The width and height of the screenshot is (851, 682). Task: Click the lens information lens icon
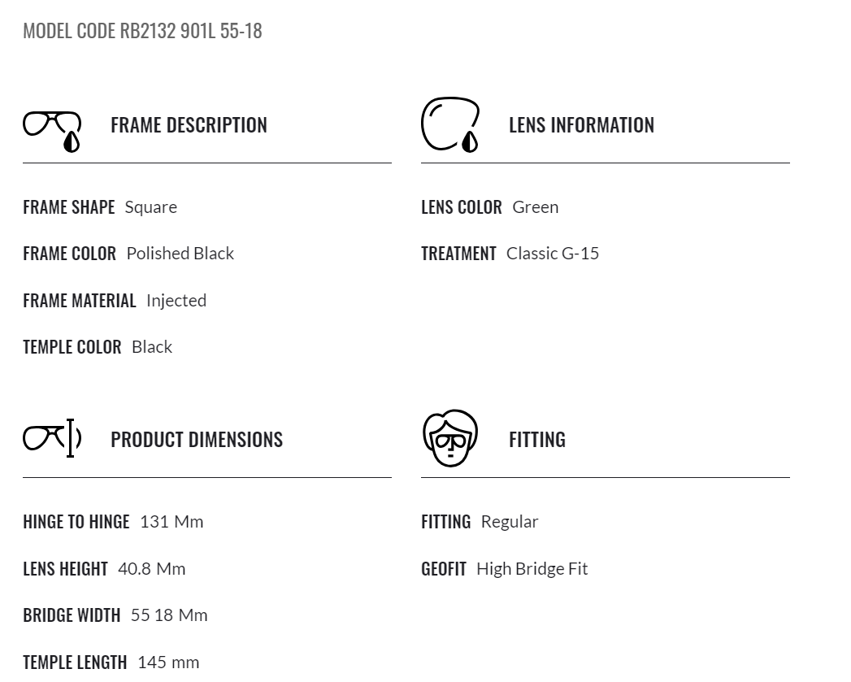click(x=450, y=125)
